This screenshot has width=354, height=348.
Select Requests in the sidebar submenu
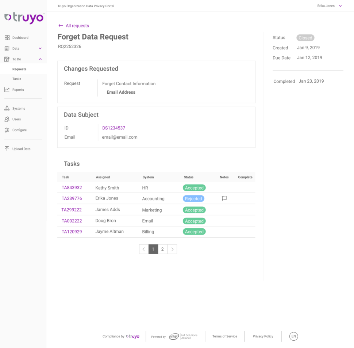coord(19,69)
